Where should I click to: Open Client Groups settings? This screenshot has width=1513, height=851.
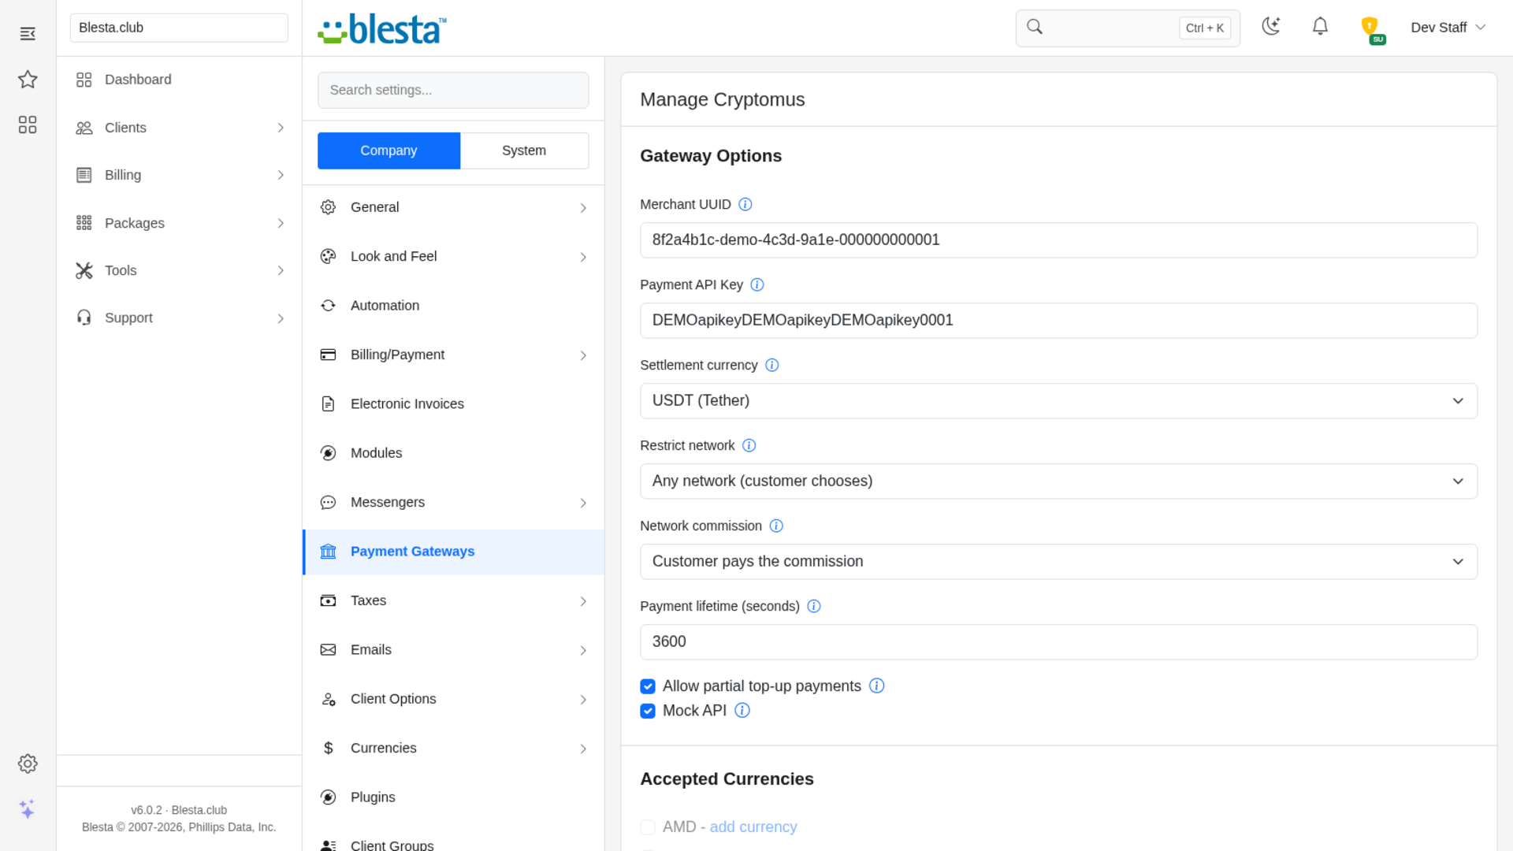pos(453,840)
